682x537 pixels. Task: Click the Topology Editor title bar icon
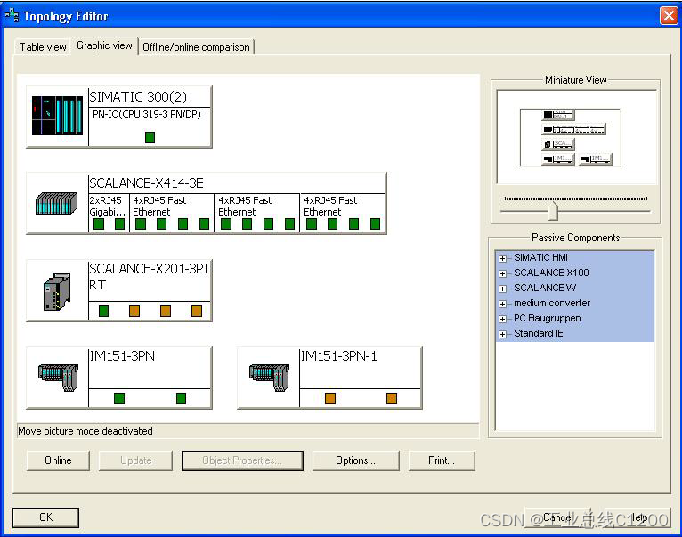(12, 16)
